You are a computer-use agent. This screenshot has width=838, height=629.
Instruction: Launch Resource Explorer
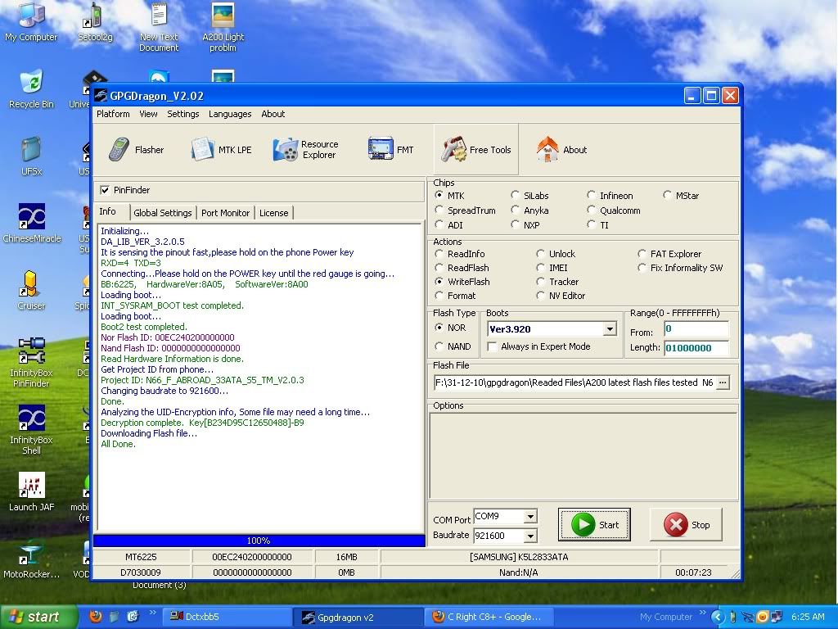point(306,150)
